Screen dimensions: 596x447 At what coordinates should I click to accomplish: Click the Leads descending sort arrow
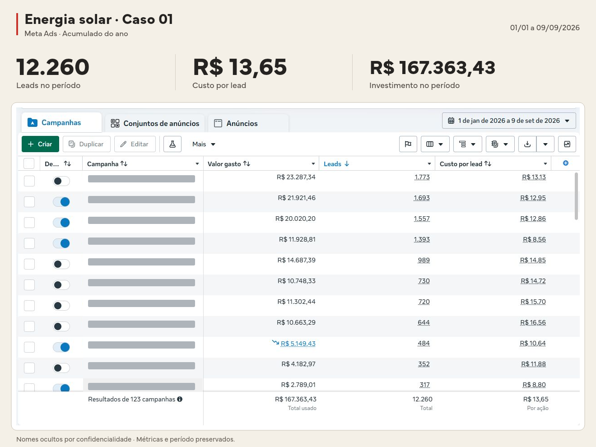[x=347, y=163]
